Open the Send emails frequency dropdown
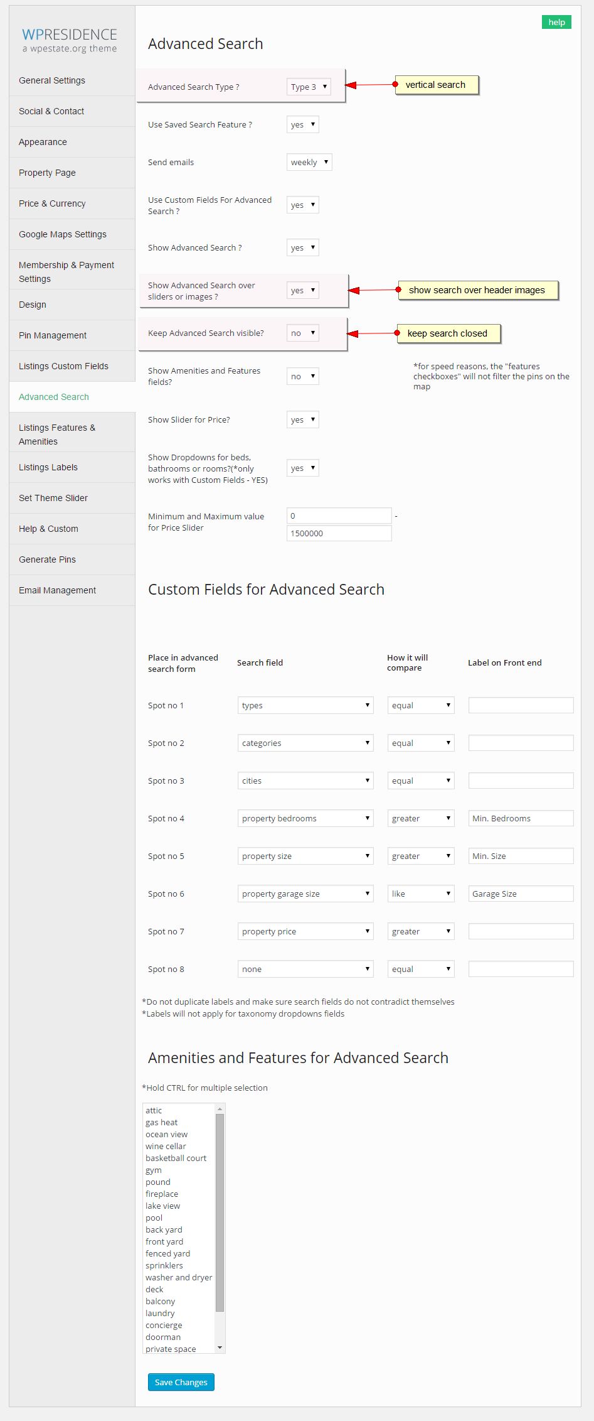Screen dimensions: 594x1421 309,162
